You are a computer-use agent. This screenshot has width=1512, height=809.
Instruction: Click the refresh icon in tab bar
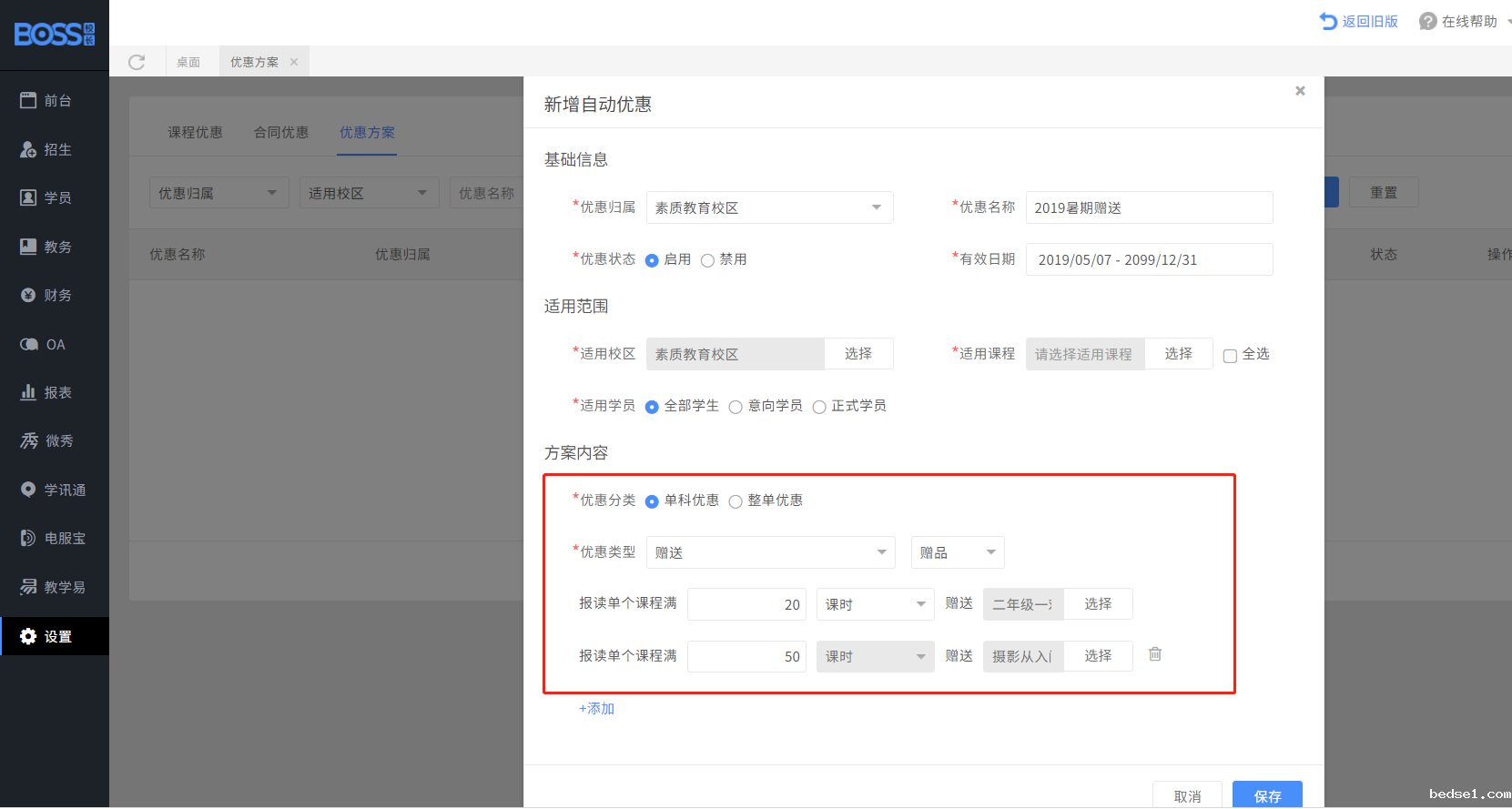pos(137,62)
